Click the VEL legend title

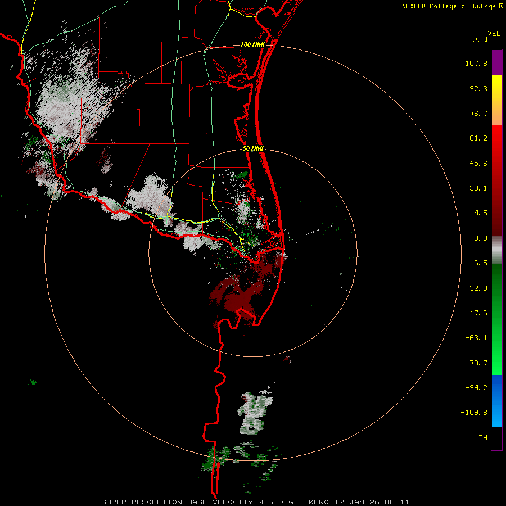tap(494, 33)
